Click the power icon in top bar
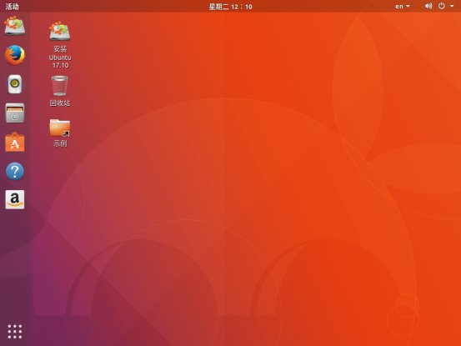The width and height of the screenshot is (461, 346). [x=442, y=6]
